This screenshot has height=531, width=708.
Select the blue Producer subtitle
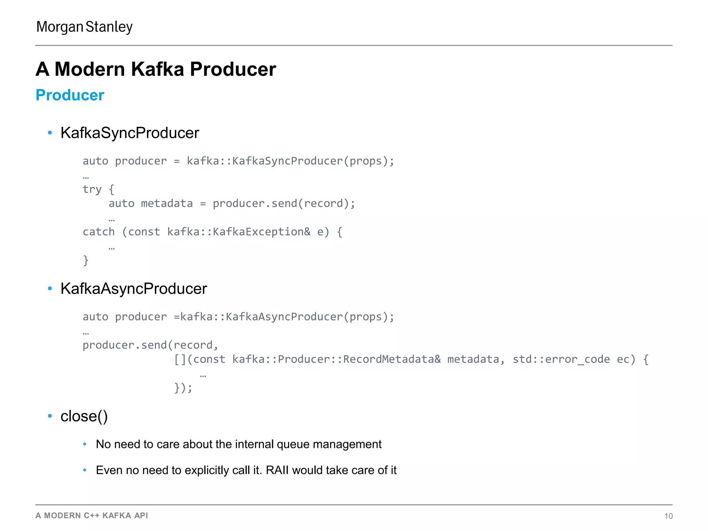(x=70, y=95)
